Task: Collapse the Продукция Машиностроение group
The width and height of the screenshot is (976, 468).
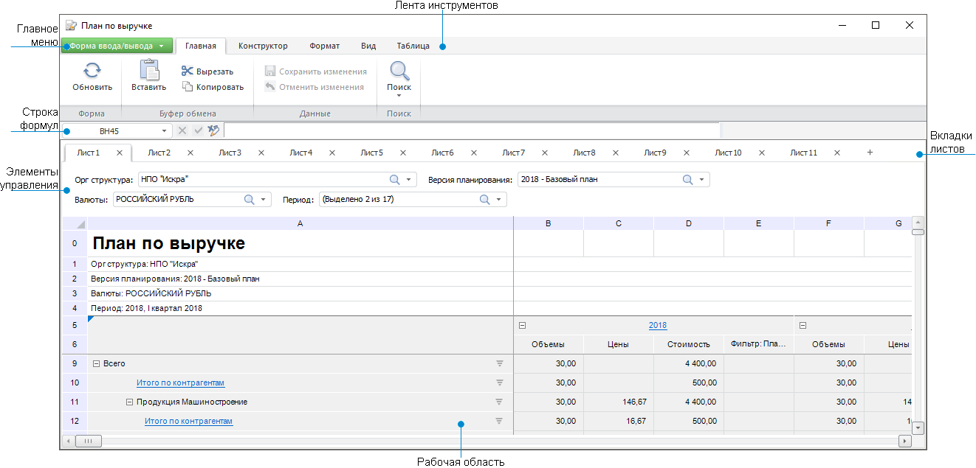Action: click(x=130, y=402)
